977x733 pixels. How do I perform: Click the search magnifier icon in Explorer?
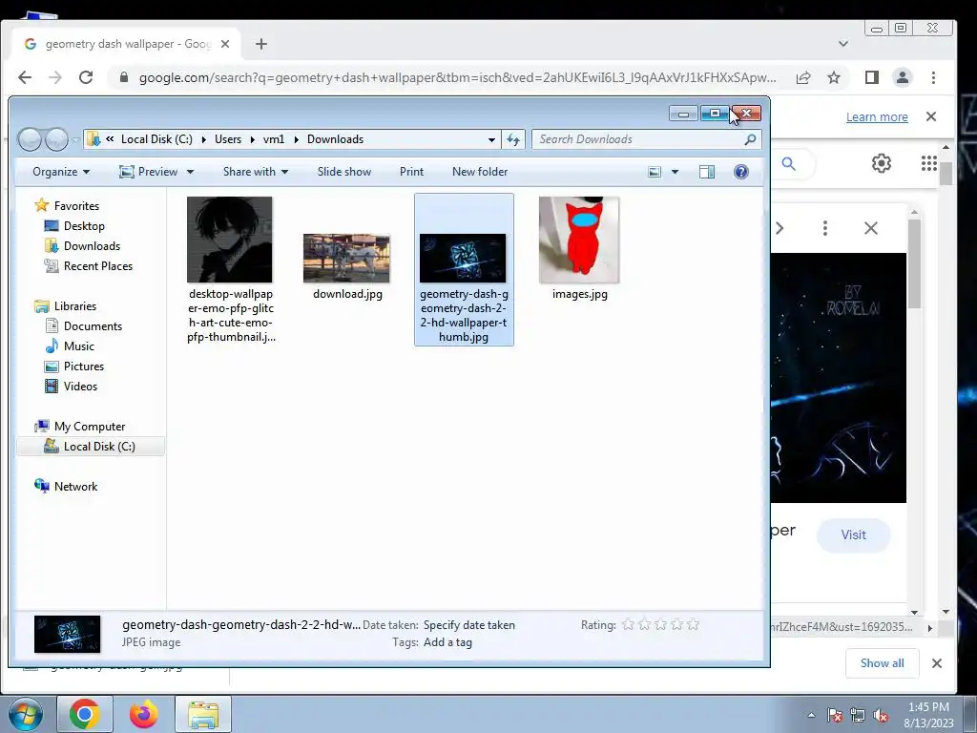point(750,139)
